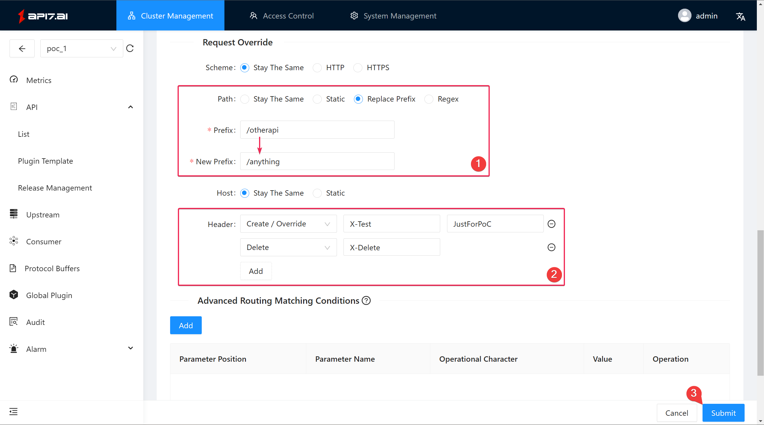The image size is (764, 425).
Task: Refresh the cluster with reload icon
Action: (x=130, y=48)
